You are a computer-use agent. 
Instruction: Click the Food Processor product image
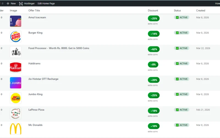pos(15,52)
